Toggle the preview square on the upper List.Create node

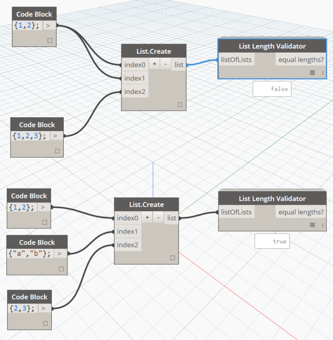coord(180,104)
